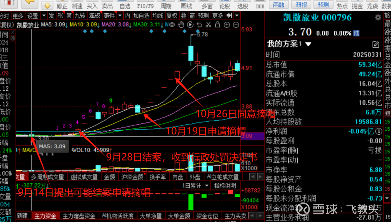
Task: Toggle the 复权 adjustment option
Action: coord(172,16)
